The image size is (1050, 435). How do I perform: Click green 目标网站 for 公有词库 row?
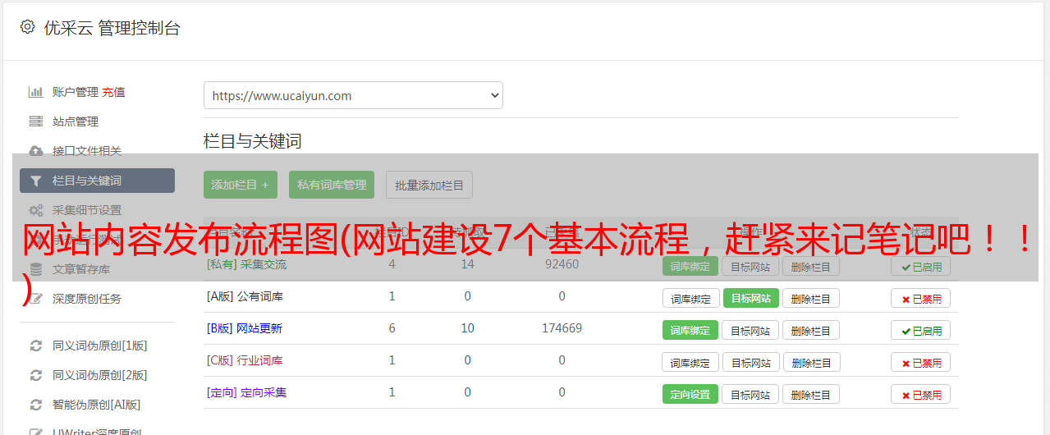click(x=750, y=298)
